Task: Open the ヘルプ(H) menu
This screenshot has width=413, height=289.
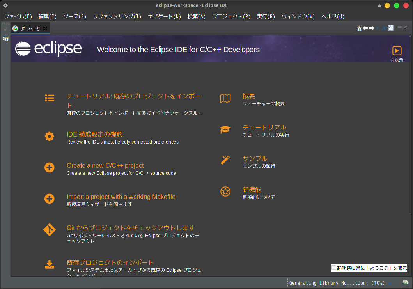Action: coord(333,16)
